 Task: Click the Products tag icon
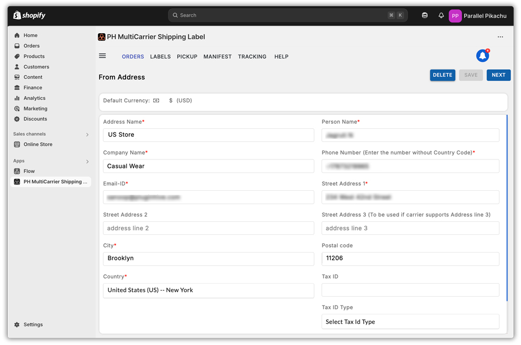(17, 56)
